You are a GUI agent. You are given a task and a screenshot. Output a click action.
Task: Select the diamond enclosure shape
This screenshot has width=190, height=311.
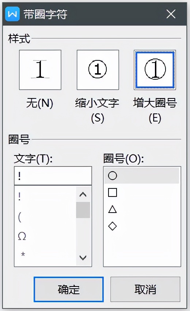[x=113, y=226]
